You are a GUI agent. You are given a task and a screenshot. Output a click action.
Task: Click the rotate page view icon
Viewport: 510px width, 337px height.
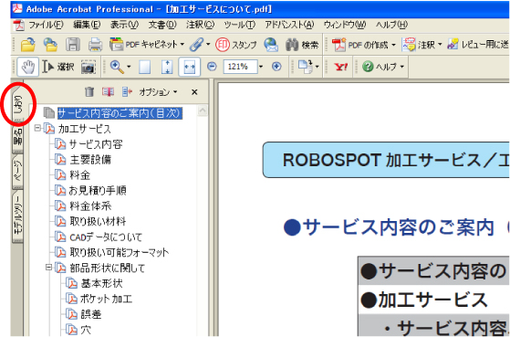(x=306, y=67)
